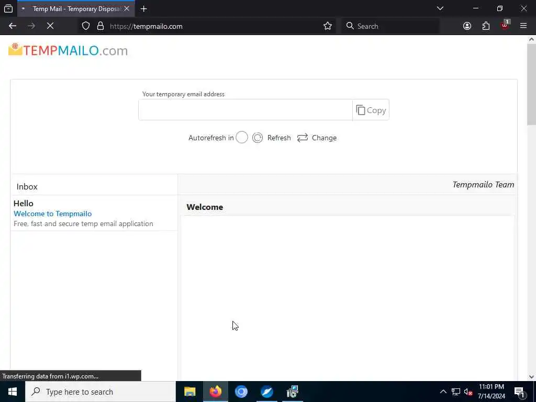536x402 pixels.
Task: Click the browser Search box
Action: pyautogui.click(x=390, y=26)
